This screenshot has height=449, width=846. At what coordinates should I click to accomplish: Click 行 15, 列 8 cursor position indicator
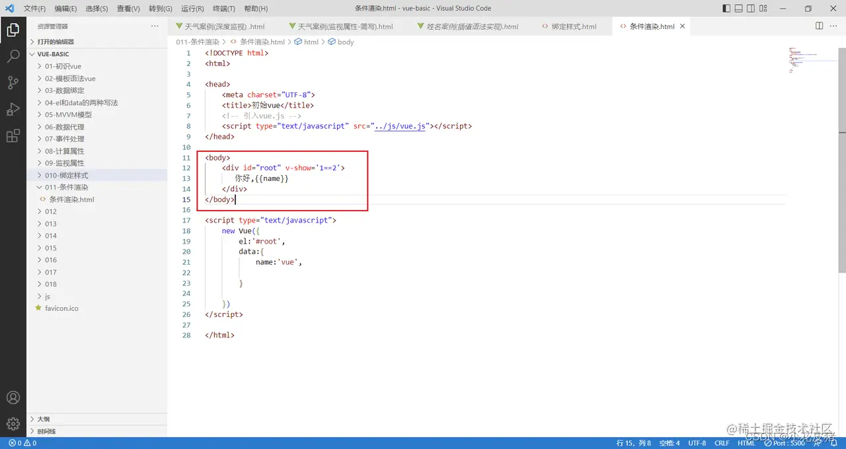(x=634, y=443)
